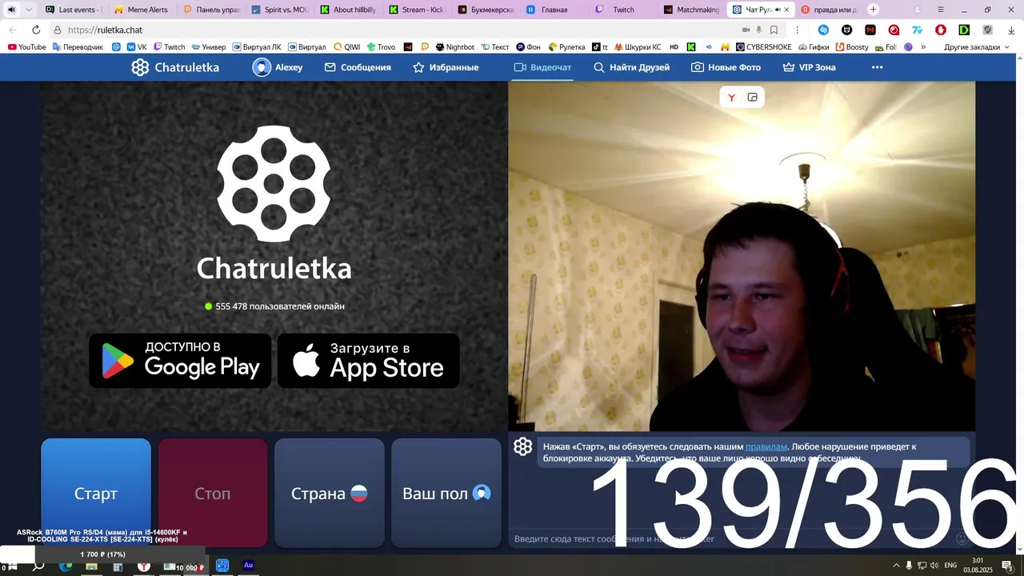This screenshot has width=1024, height=576.
Task: Open the Boosty bookmark
Action: click(852, 47)
